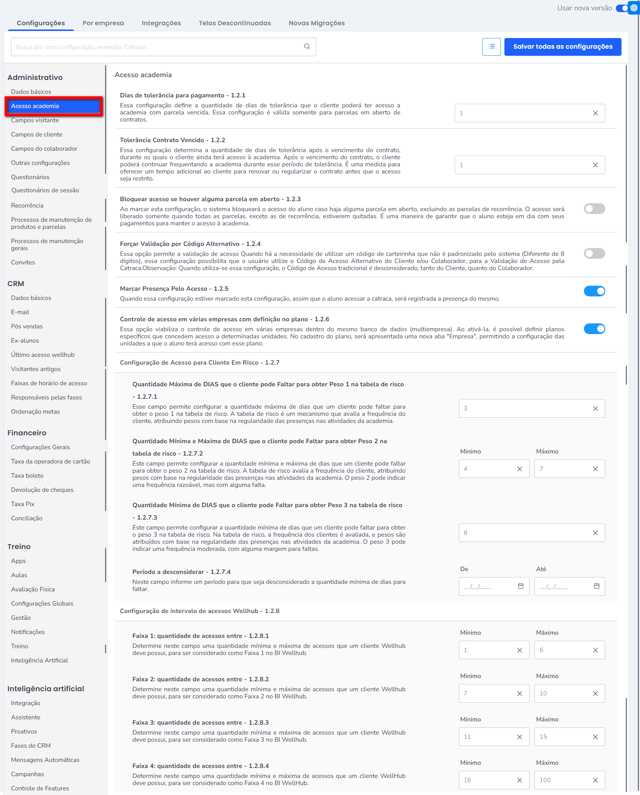This screenshot has width=640, height=795.
Task: Click the search magnifier icon
Action: pyautogui.click(x=306, y=47)
